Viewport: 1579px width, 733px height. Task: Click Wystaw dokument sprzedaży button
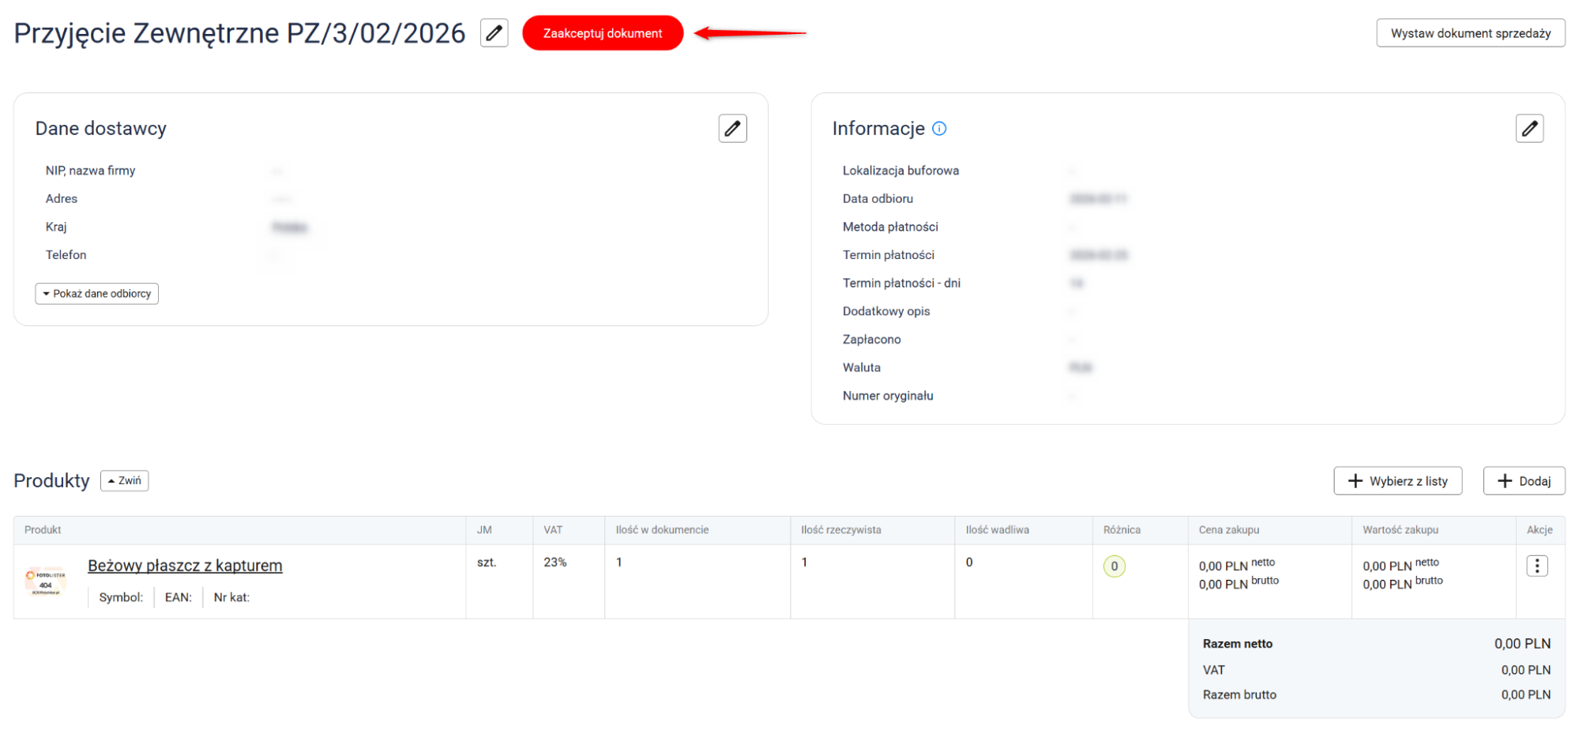point(1470,33)
